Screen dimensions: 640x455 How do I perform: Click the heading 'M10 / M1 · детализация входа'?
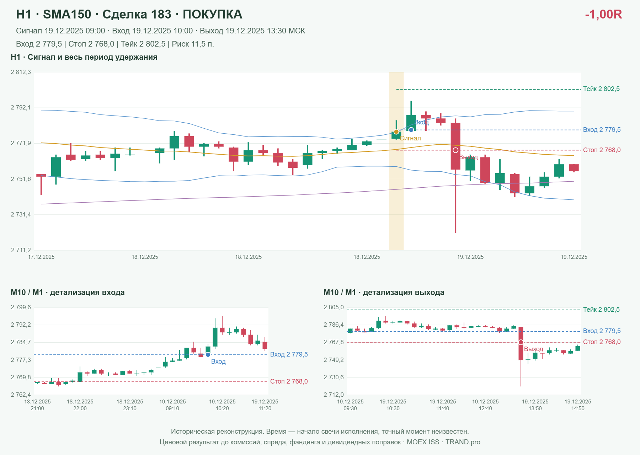68,293
